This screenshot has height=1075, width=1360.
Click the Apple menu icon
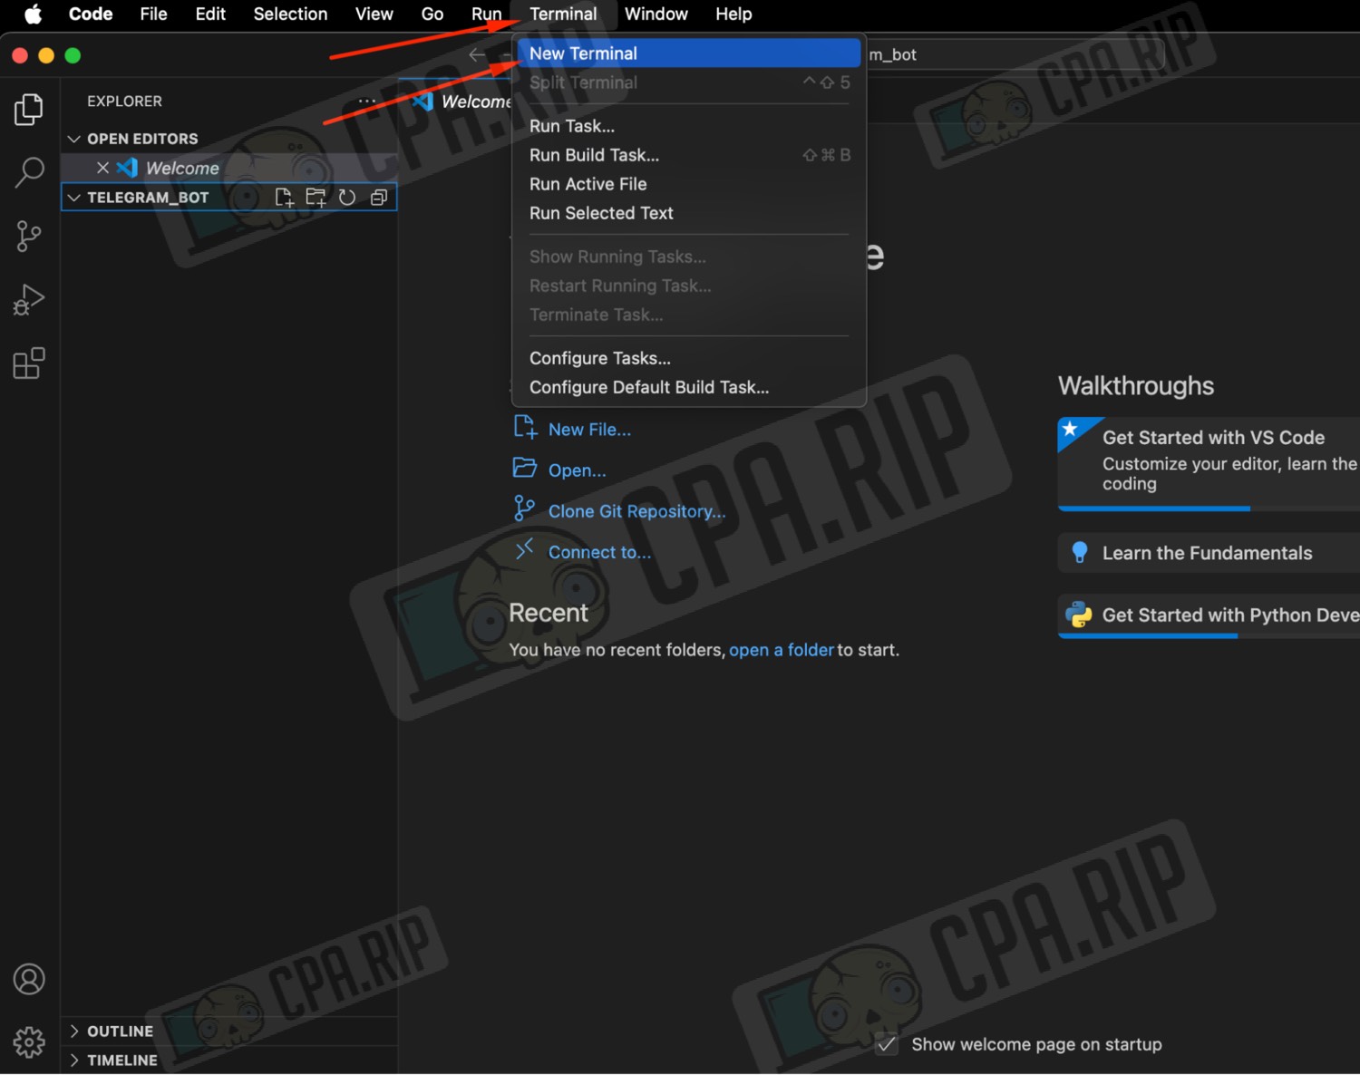click(x=34, y=15)
